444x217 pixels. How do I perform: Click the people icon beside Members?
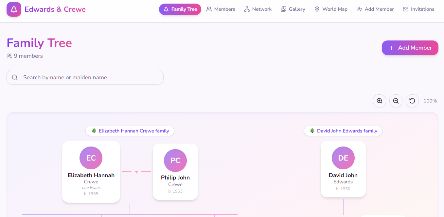[209, 9]
